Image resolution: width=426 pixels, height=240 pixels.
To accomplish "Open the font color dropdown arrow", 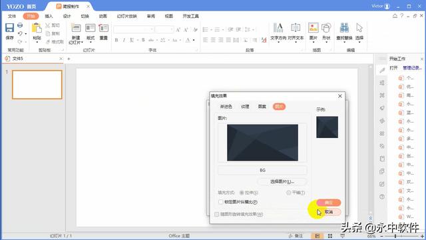I will click(194, 40).
